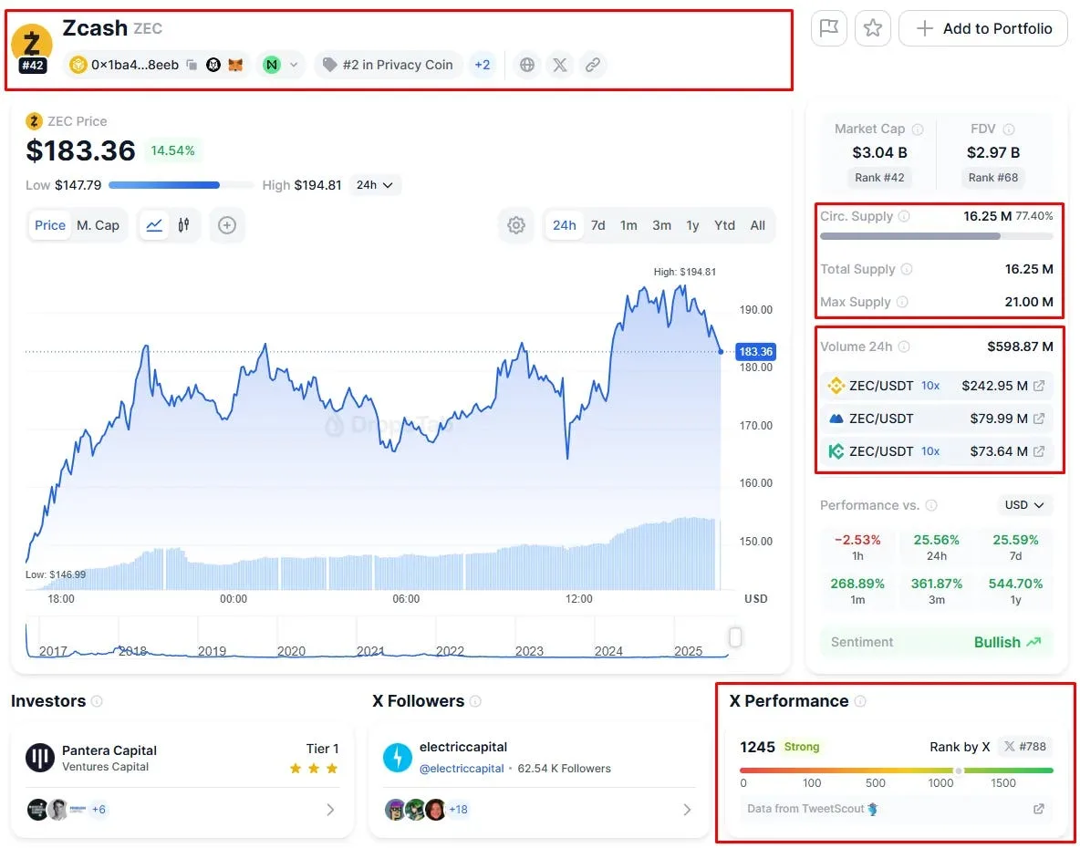1080x848 pixels.
Task: Select the 3m chart timeframe
Action: [x=661, y=225]
